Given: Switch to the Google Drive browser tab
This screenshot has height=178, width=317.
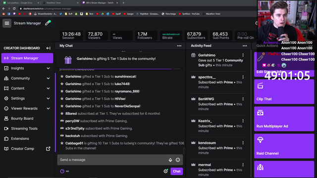Looking at the screenshot, I should [20, 3].
